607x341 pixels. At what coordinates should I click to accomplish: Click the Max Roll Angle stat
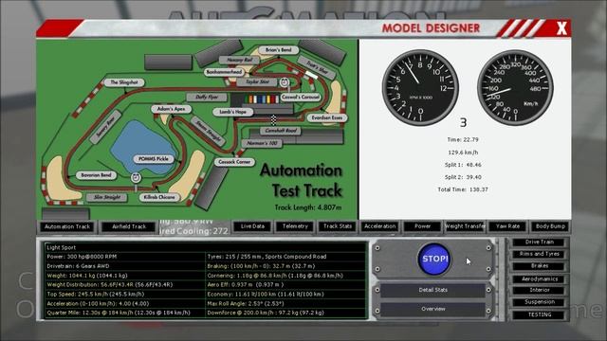pyautogui.click(x=246, y=304)
